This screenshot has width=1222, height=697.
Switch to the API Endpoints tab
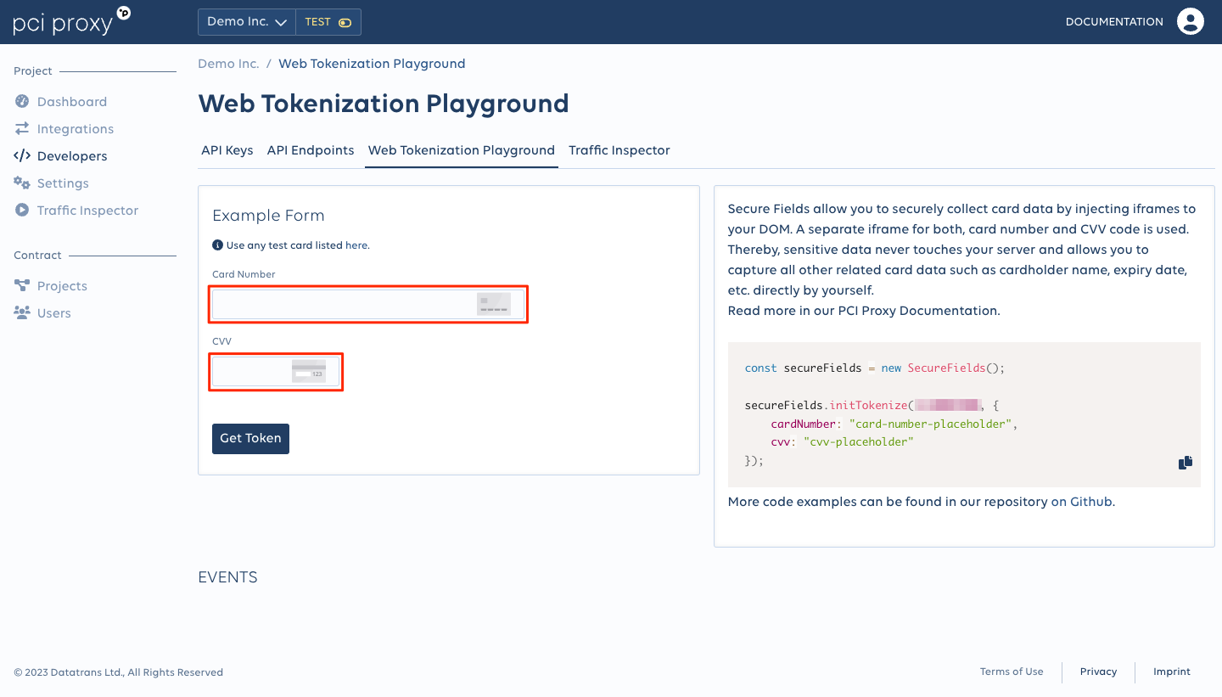point(311,150)
